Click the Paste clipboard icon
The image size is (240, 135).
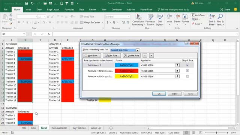point(5,17)
